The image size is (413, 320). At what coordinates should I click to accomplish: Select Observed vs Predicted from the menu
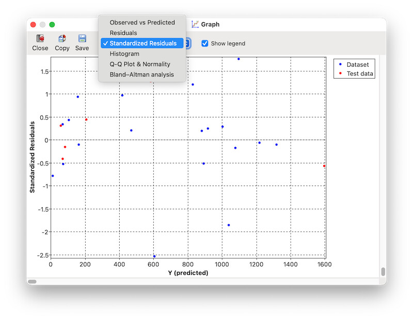pyautogui.click(x=142, y=22)
